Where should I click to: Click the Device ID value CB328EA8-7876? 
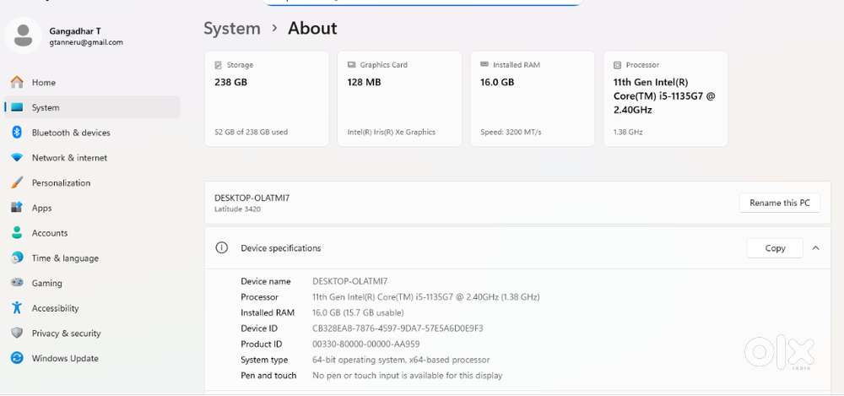coord(398,328)
